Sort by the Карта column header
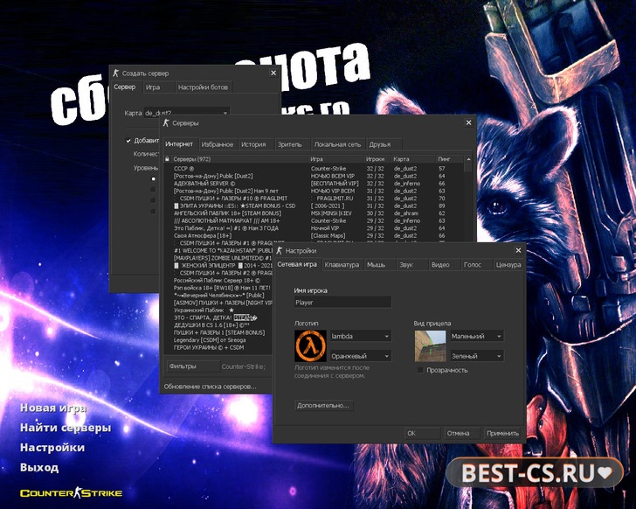The height and width of the screenshot is (509, 636). point(412,159)
